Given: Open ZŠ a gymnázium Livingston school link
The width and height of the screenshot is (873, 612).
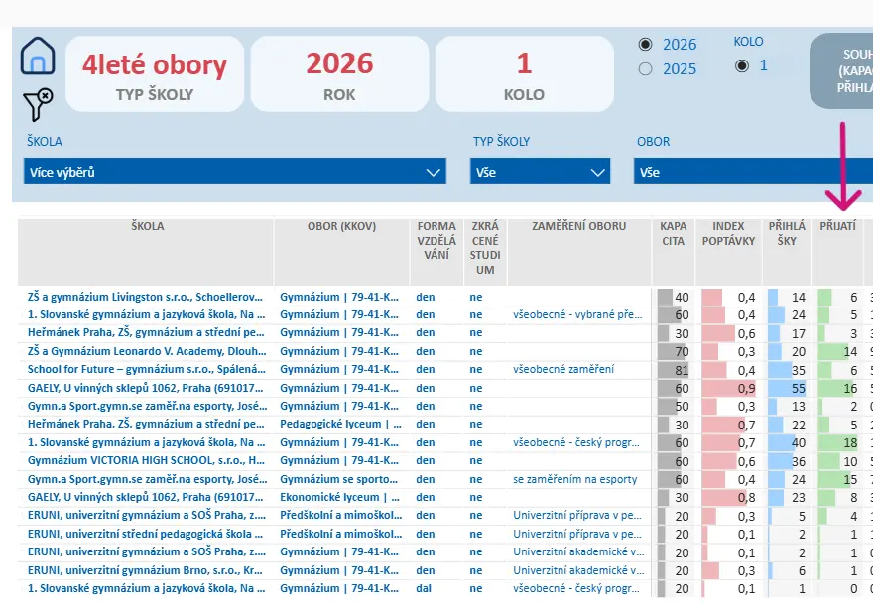Looking at the screenshot, I should point(145,297).
